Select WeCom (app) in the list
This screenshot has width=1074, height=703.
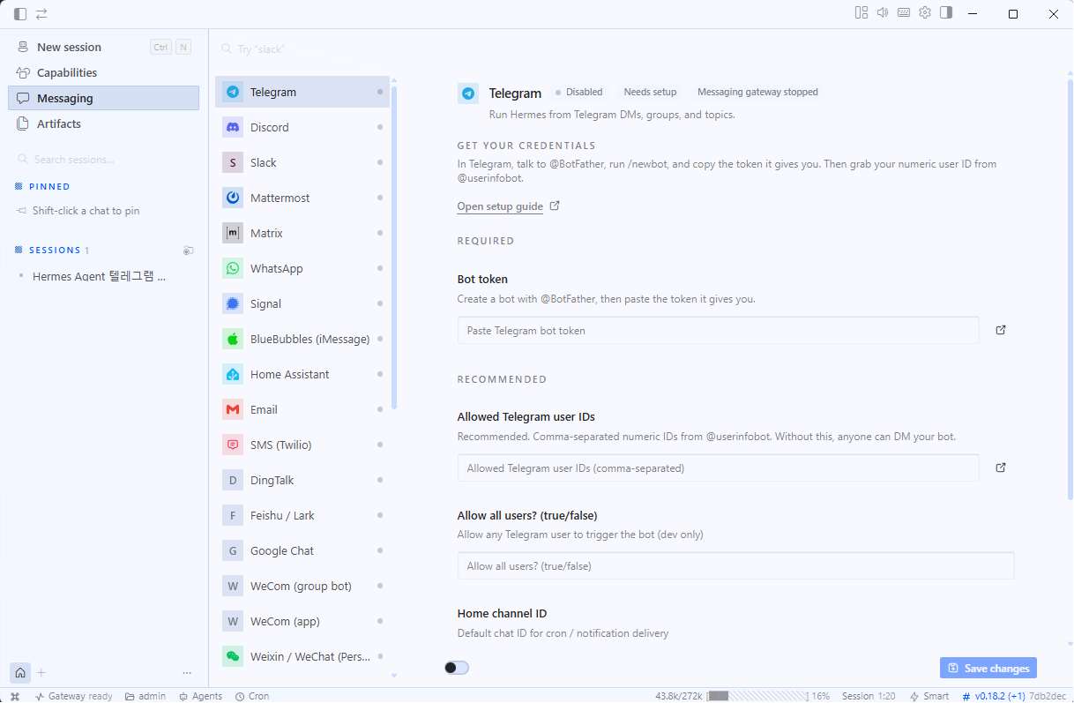tap(302, 621)
